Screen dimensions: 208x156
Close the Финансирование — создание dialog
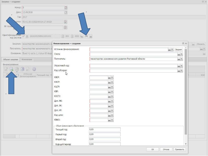pyautogui.click(x=186, y=43)
